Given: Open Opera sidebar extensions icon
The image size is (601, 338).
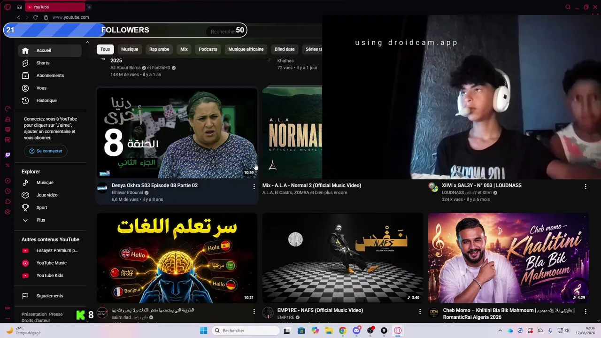Looking at the screenshot, I should point(8,201).
